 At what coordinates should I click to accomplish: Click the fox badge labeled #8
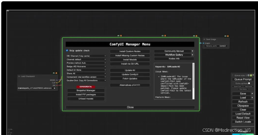pos(196,36)
